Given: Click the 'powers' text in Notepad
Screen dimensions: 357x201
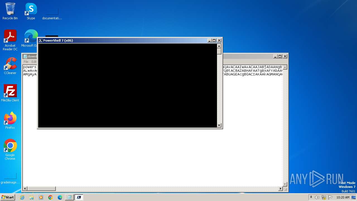Looking at the screenshot, I should pos(30,67).
